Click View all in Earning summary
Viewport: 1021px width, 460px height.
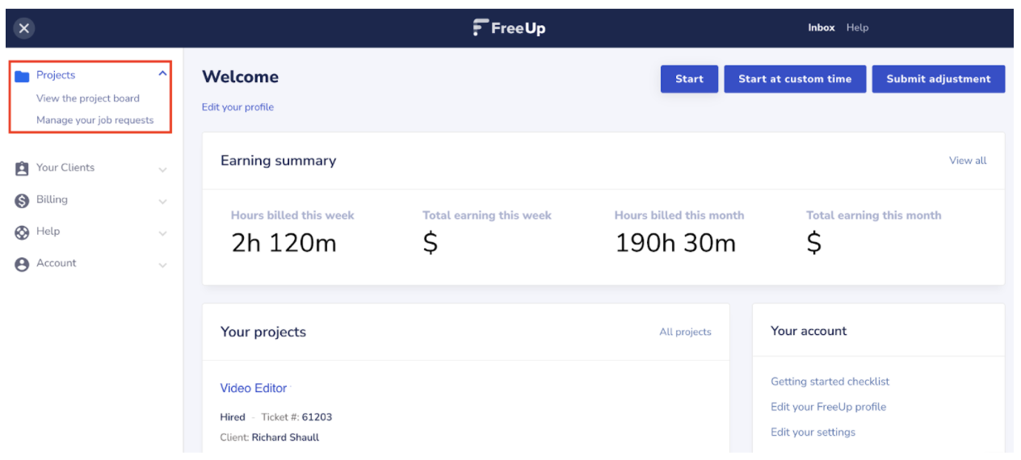[x=968, y=161]
